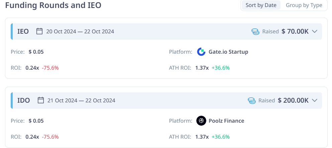
Task: Click the IEO round type label
Action: tap(23, 31)
